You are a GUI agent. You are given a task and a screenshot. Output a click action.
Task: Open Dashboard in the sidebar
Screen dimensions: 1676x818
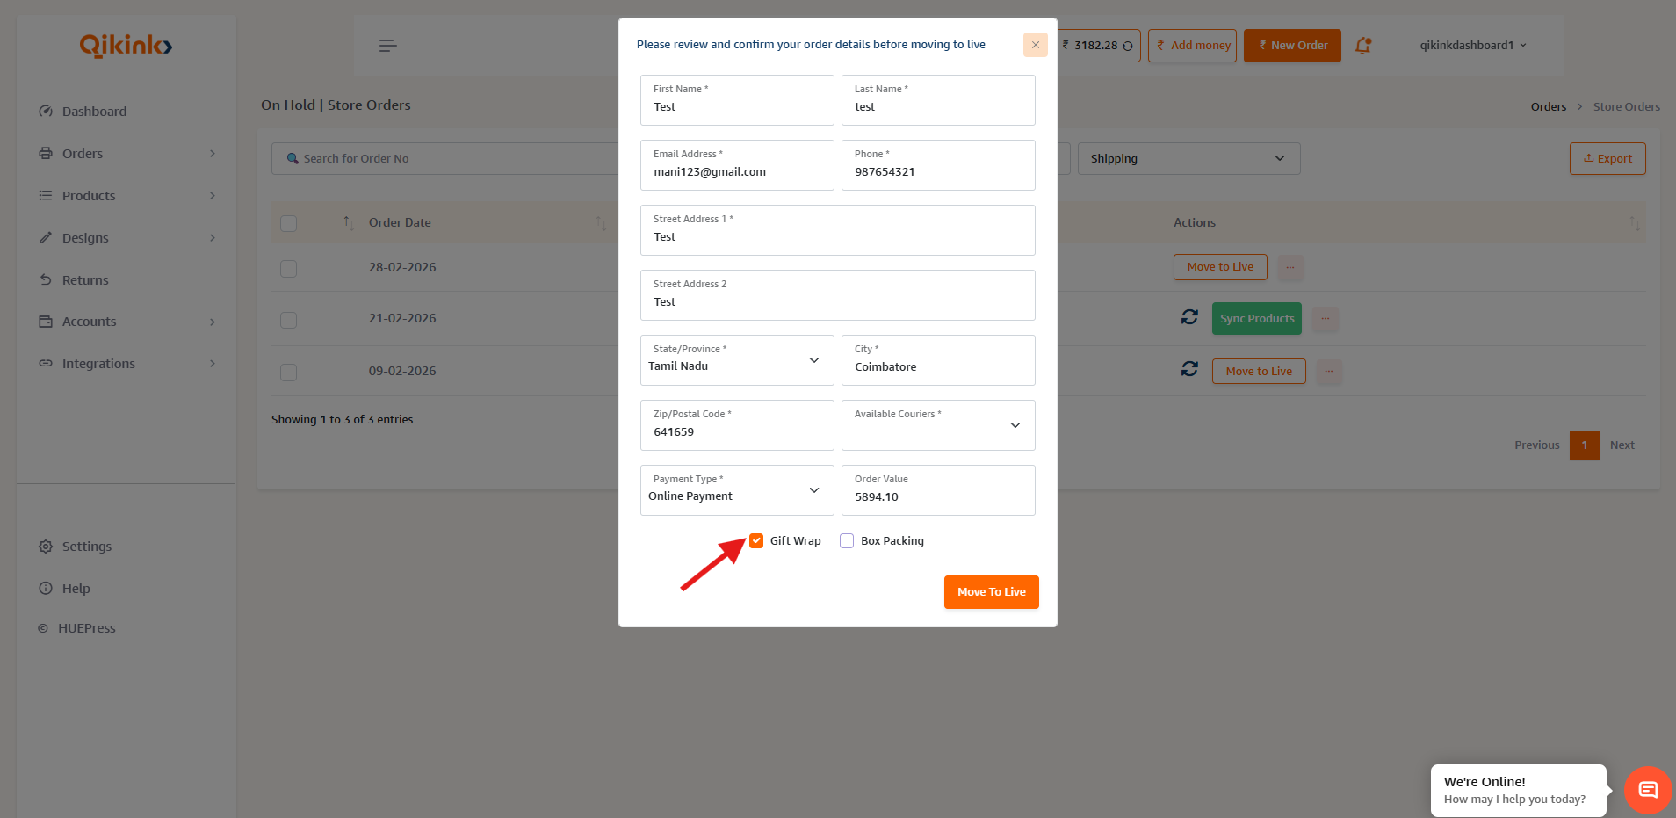point(94,112)
